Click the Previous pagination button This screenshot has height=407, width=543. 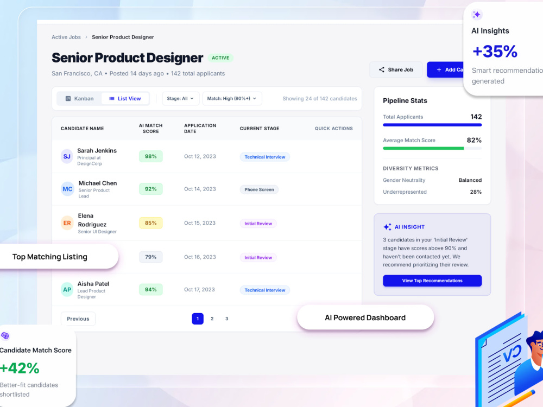pos(78,319)
